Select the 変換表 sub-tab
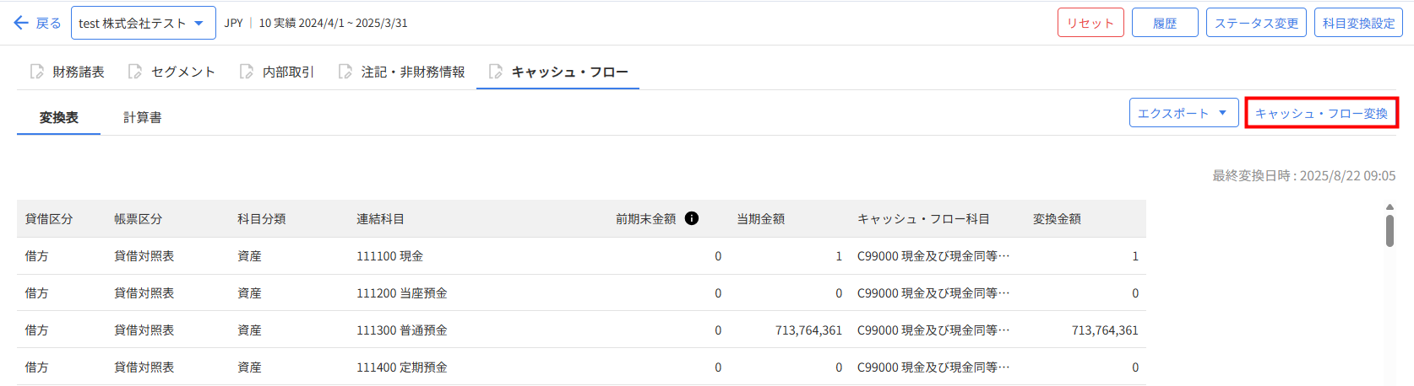The image size is (1414, 386). click(58, 117)
